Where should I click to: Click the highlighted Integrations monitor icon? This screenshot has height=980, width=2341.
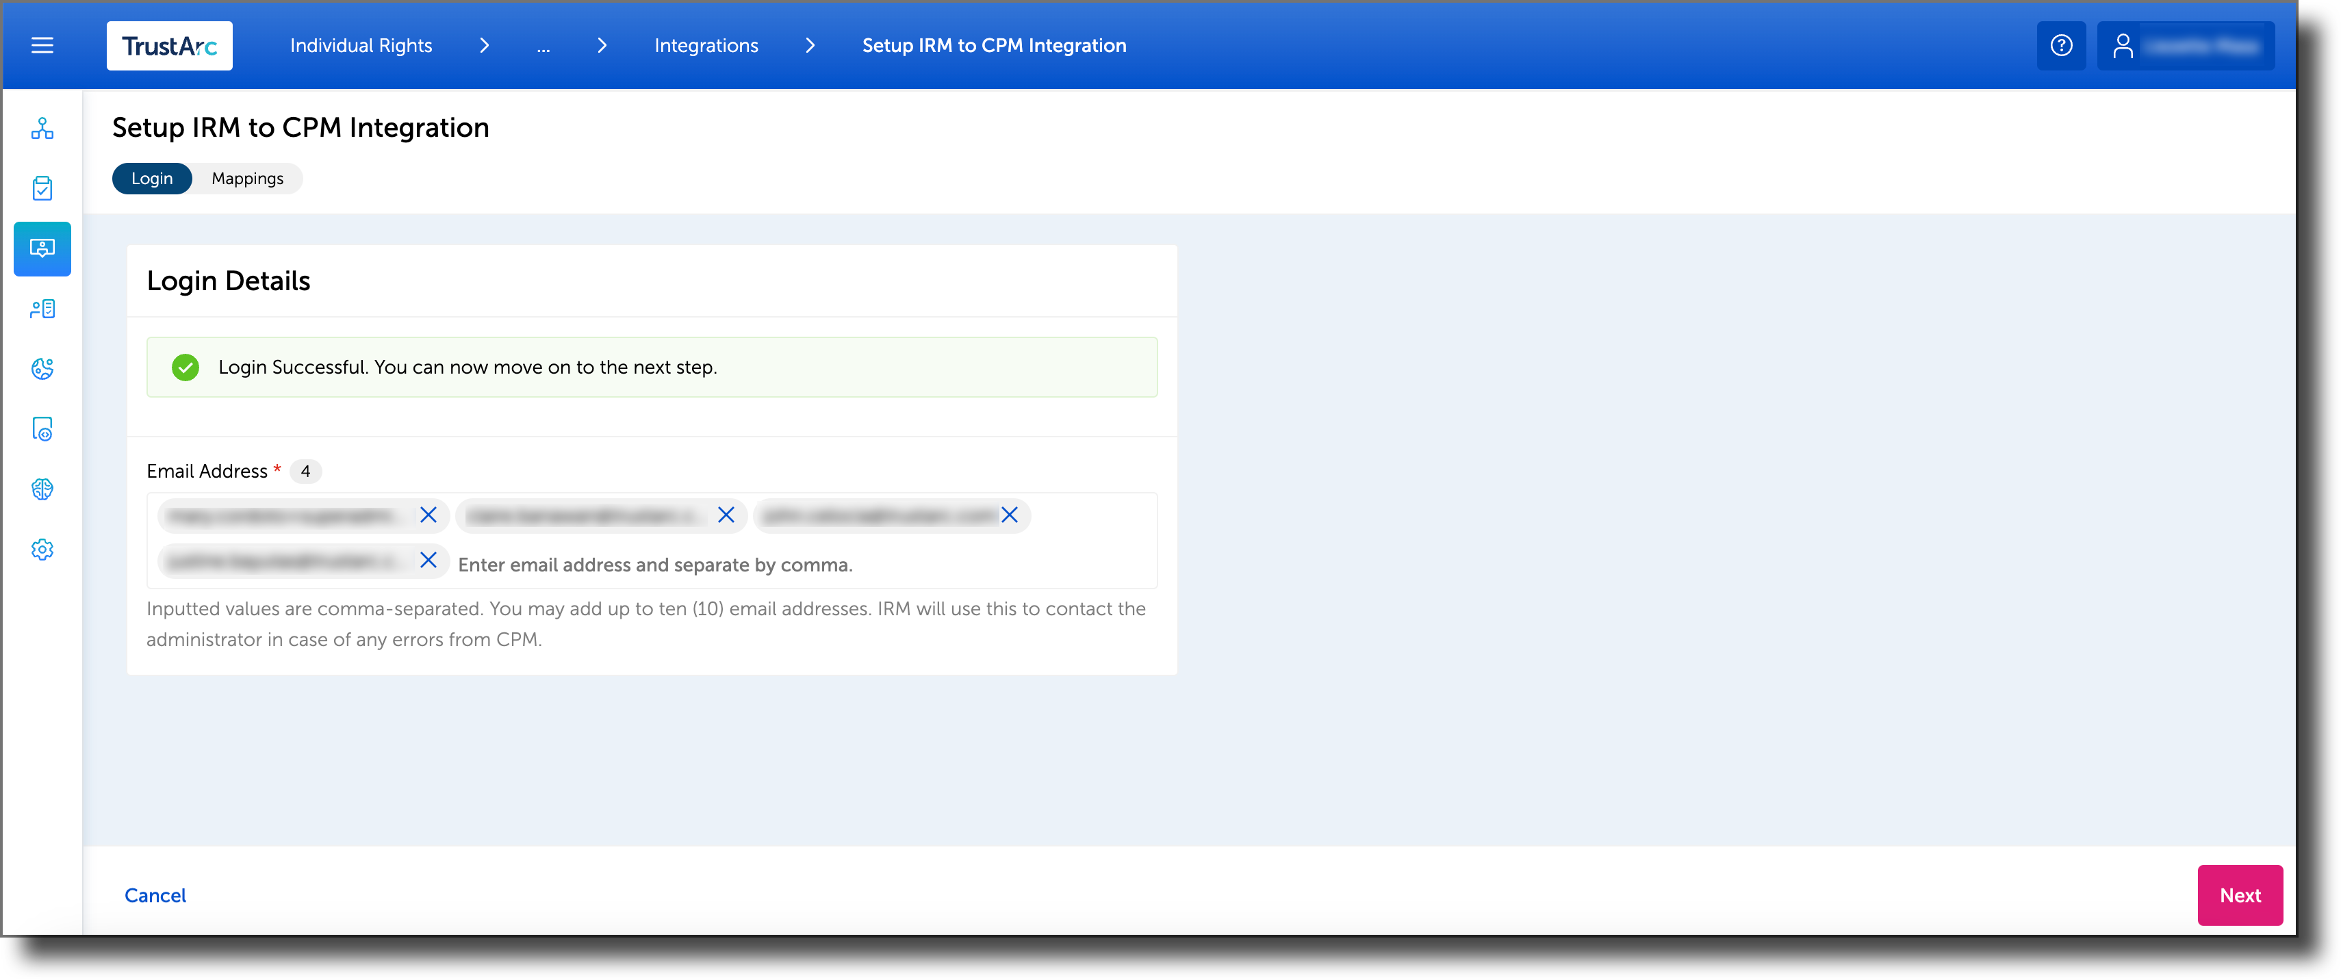click(x=42, y=249)
